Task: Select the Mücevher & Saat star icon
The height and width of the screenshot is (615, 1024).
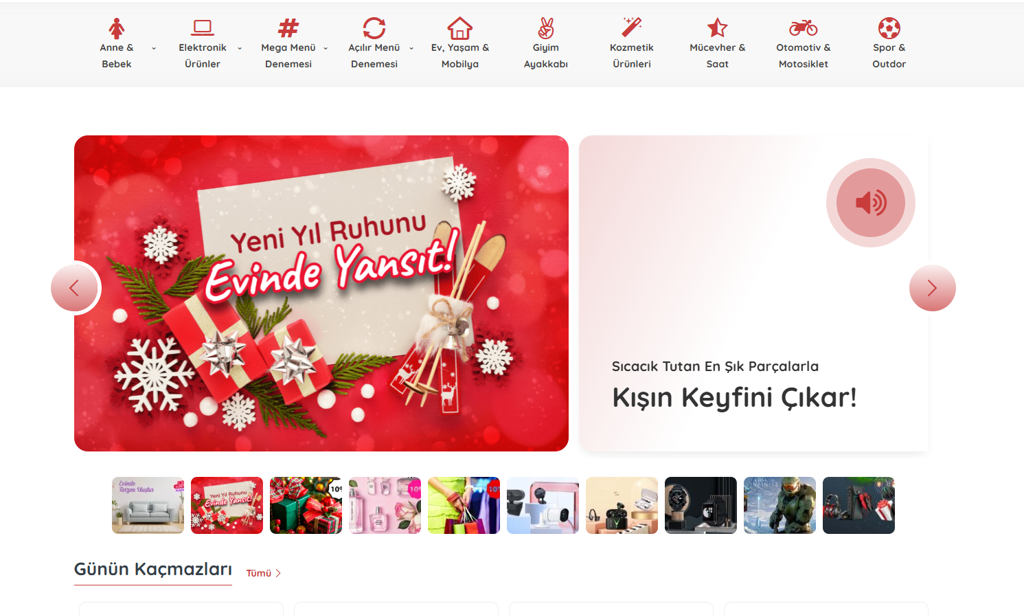Action: [x=718, y=28]
